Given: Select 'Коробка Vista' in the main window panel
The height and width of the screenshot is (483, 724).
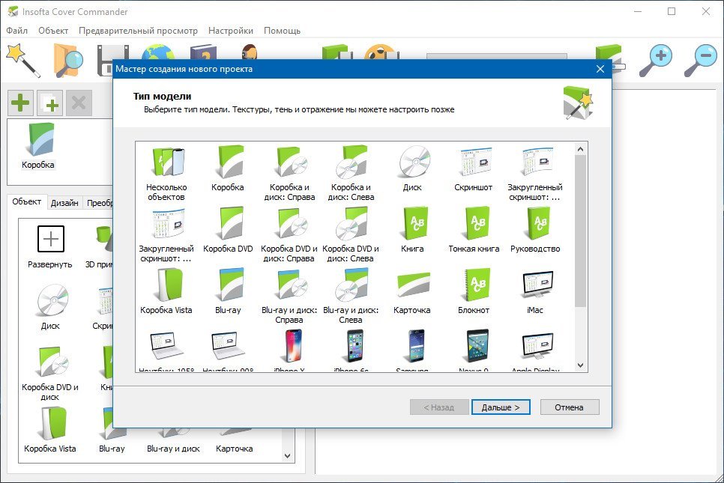Looking at the screenshot, I should point(50,430).
